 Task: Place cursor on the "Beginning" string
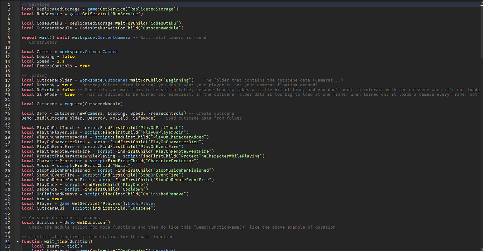tap(180, 80)
